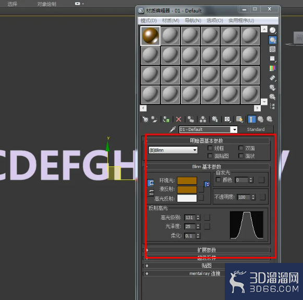Toggle the diffuse-specular lock button

click(x=151, y=193)
